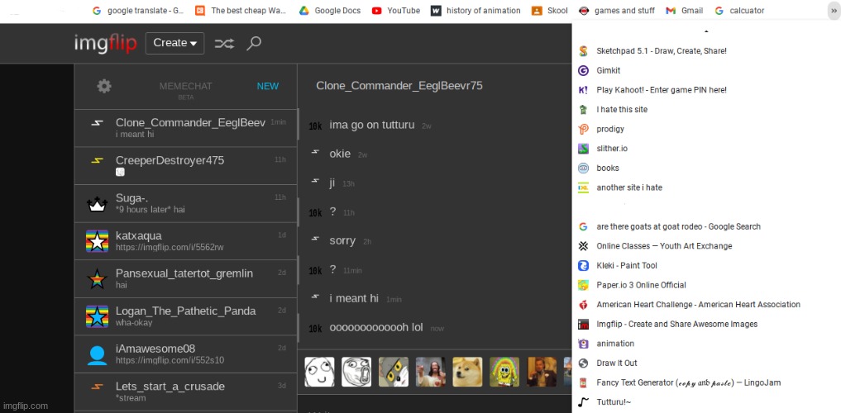Insert the Jesus meme thumbnail
Screen dimensions: 841x413
coord(431,372)
